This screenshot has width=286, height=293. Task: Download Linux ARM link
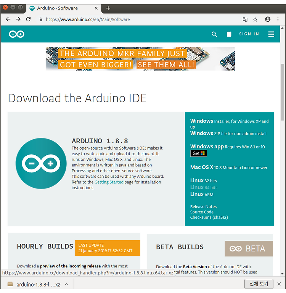click(x=202, y=194)
